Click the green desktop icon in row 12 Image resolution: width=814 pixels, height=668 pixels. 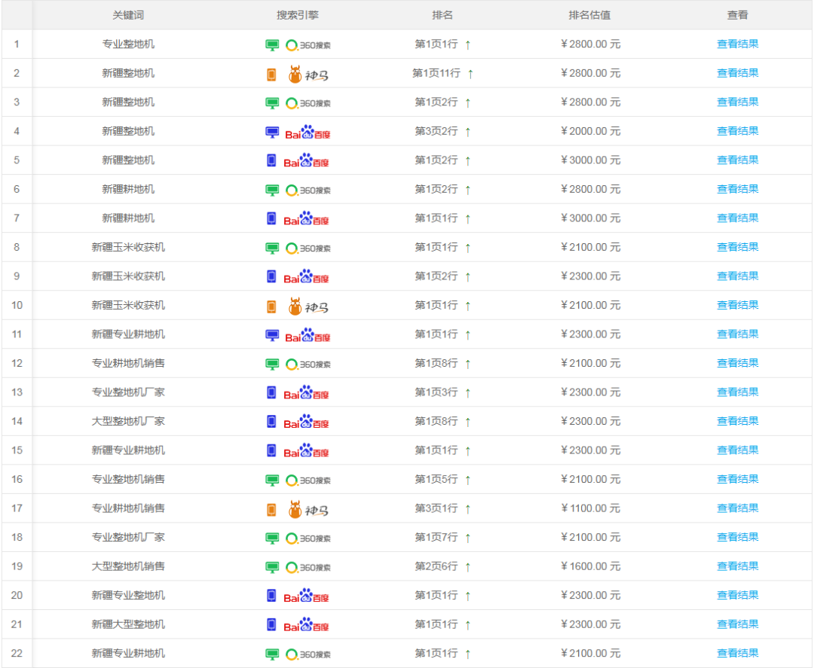coord(272,364)
